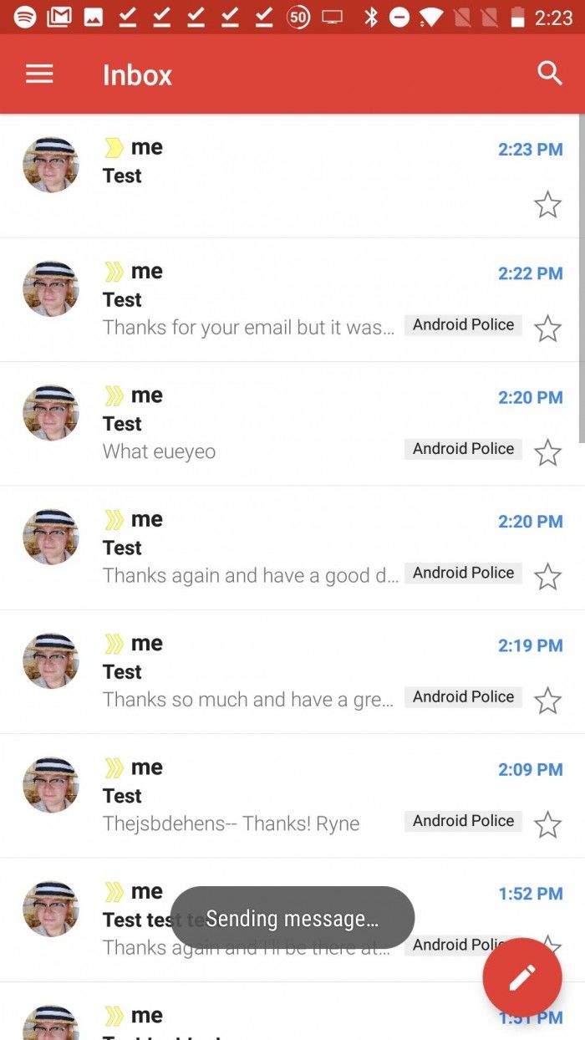Open the navigation drawer menu
The width and height of the screenshot is (585, 1040).
[38, 73]
